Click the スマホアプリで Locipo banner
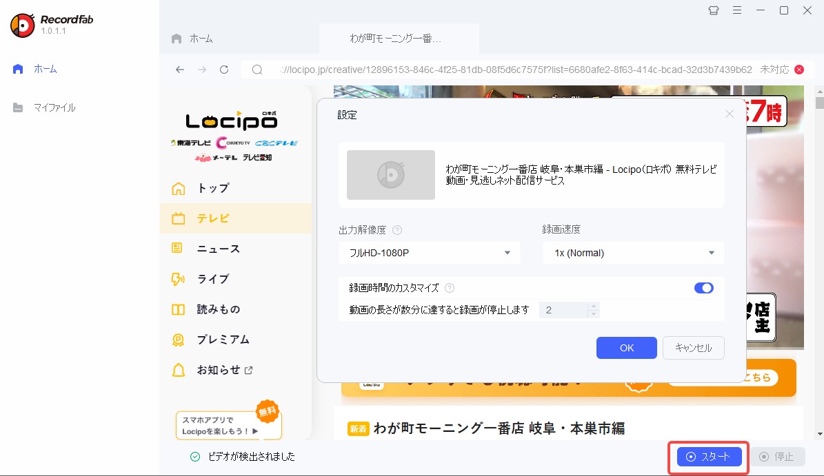The image size is (824, 476). point(229,424)
